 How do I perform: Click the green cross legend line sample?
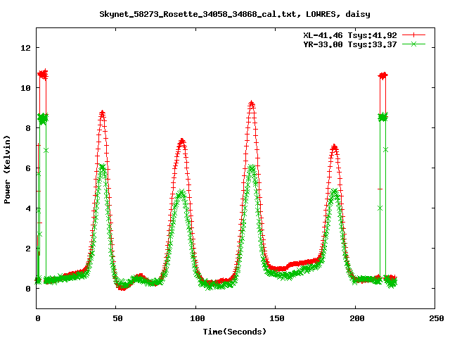coord(413,44)
